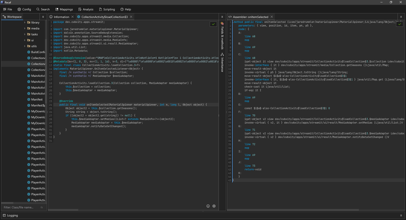
Task: Open the Assembler pane hamburger menu
Action: (x=401, y=17)
